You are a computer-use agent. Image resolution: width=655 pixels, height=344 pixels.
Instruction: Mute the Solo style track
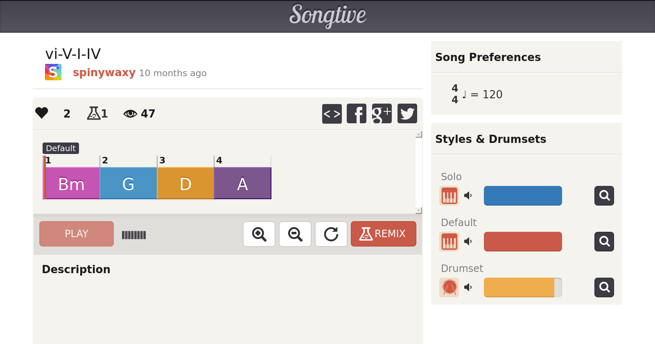point(468,196)
